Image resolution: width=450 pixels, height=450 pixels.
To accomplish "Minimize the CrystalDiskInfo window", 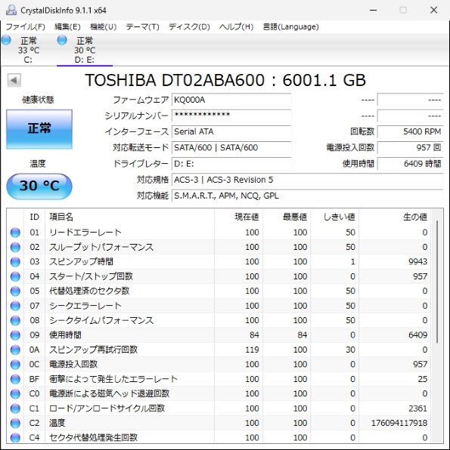I will (373, 10).
